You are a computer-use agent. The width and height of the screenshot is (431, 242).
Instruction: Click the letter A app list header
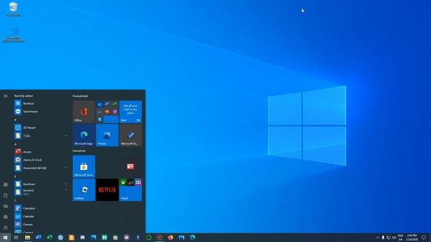coord(15,144)
